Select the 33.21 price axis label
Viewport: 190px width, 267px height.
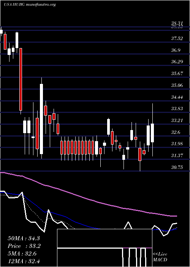(x=177, y=121)
